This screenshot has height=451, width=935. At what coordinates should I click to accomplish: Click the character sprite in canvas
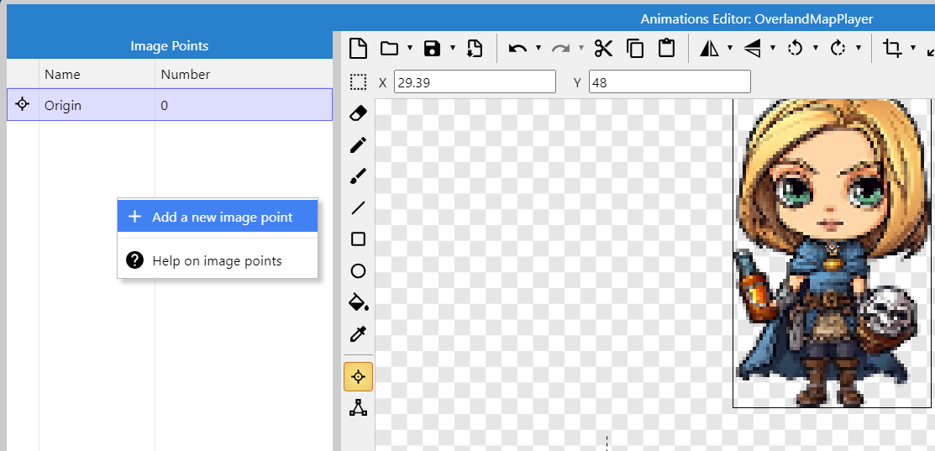(832, 253)
